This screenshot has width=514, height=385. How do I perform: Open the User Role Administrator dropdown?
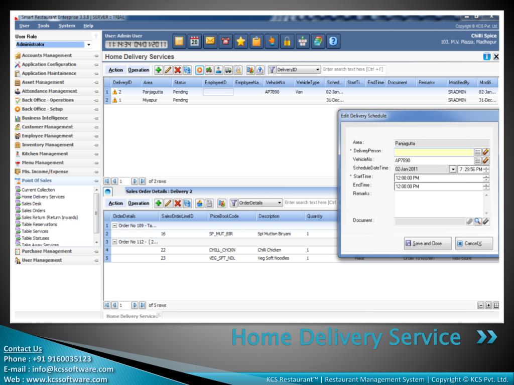pyautogui.click(x=88, y=45)
